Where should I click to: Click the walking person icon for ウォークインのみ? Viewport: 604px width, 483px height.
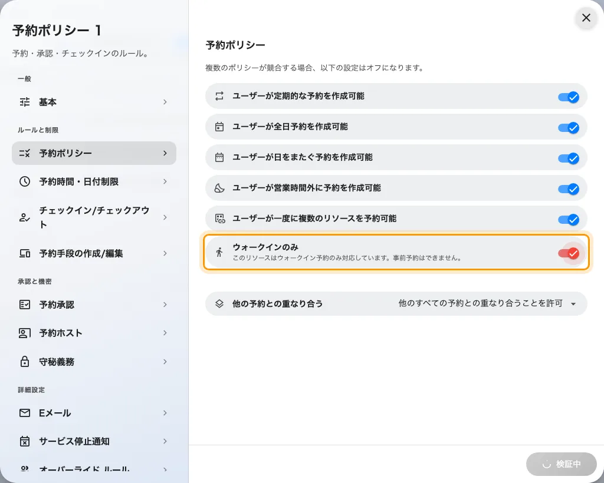pyautogui.click(x=219, y=252)
